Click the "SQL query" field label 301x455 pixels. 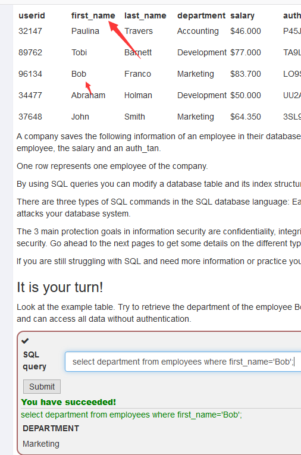35,360
